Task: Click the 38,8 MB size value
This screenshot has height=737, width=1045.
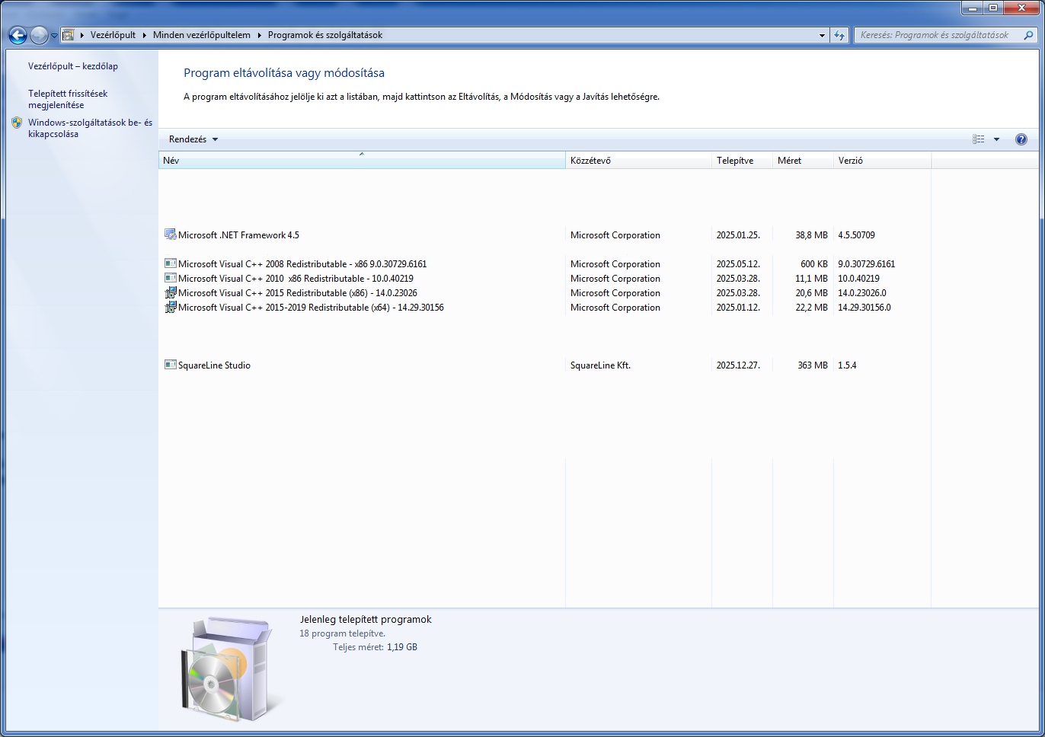Action: pyautogui.click(x=812, y=235)
